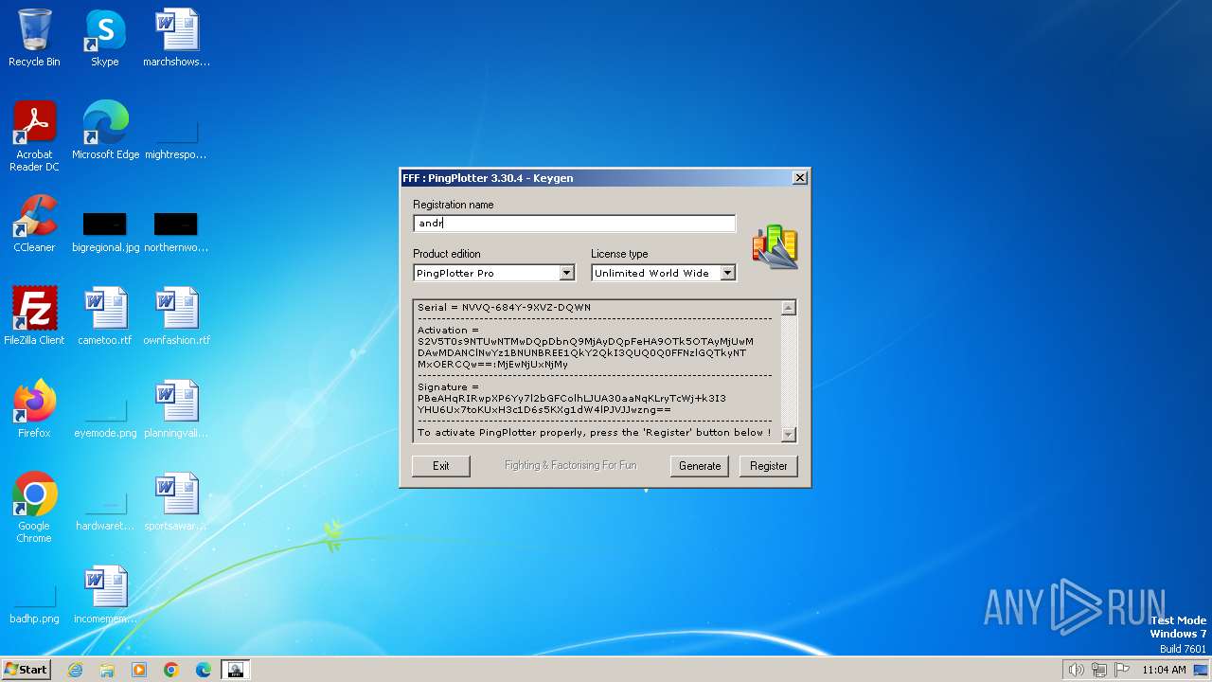Expand the Product edition dropdown

[566, 273]
